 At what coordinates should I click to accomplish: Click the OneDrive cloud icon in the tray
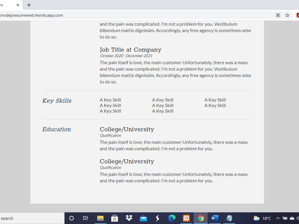click(x=292, y=218)
